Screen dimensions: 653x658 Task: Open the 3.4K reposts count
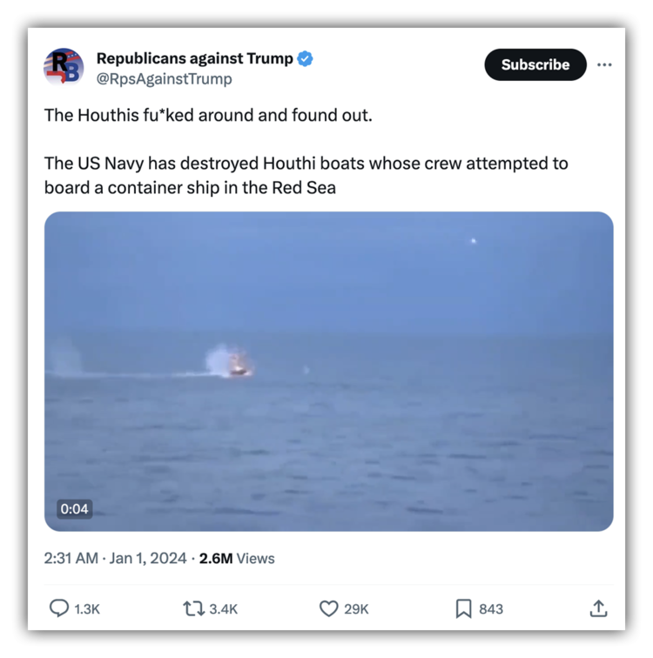[223, 609]
